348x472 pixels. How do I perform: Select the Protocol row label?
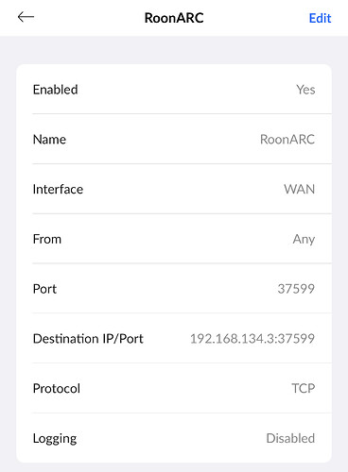(57, 388)
